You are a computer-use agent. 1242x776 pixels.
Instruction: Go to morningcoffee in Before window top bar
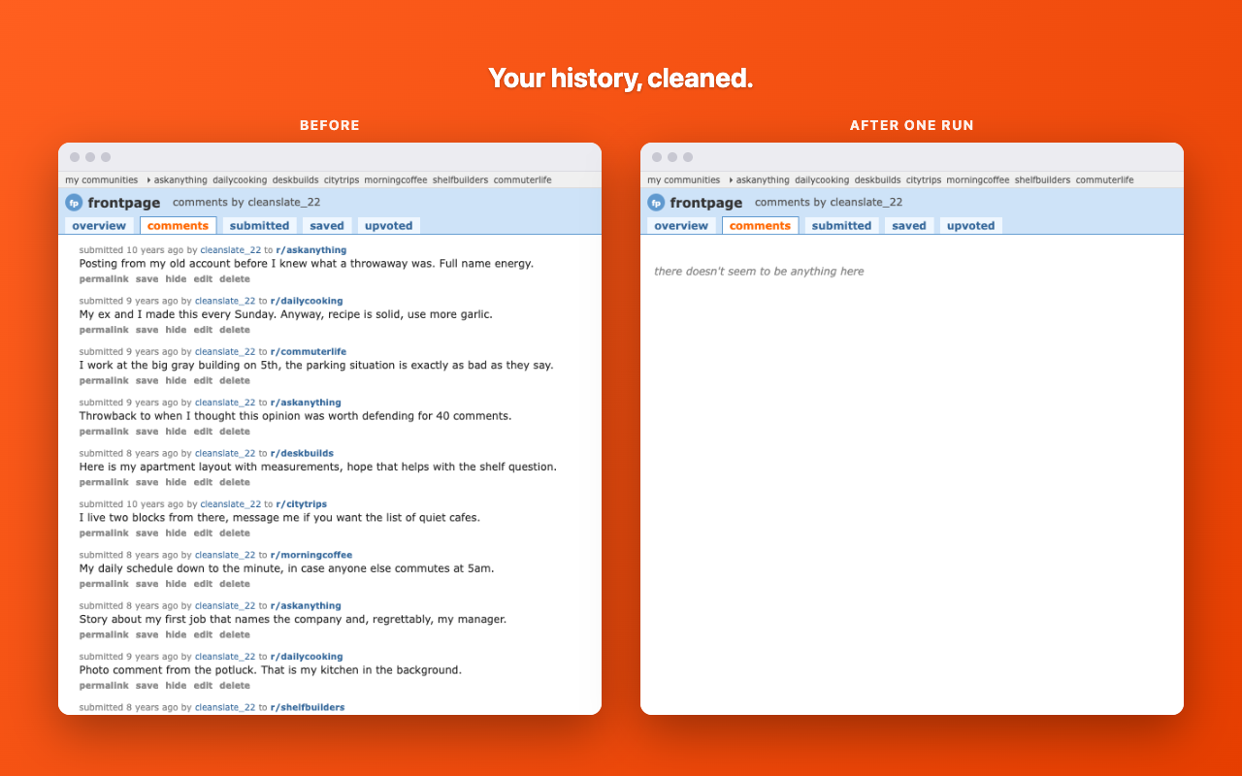click(396, 180)
